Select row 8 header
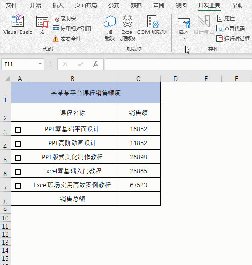 (6, 198)
